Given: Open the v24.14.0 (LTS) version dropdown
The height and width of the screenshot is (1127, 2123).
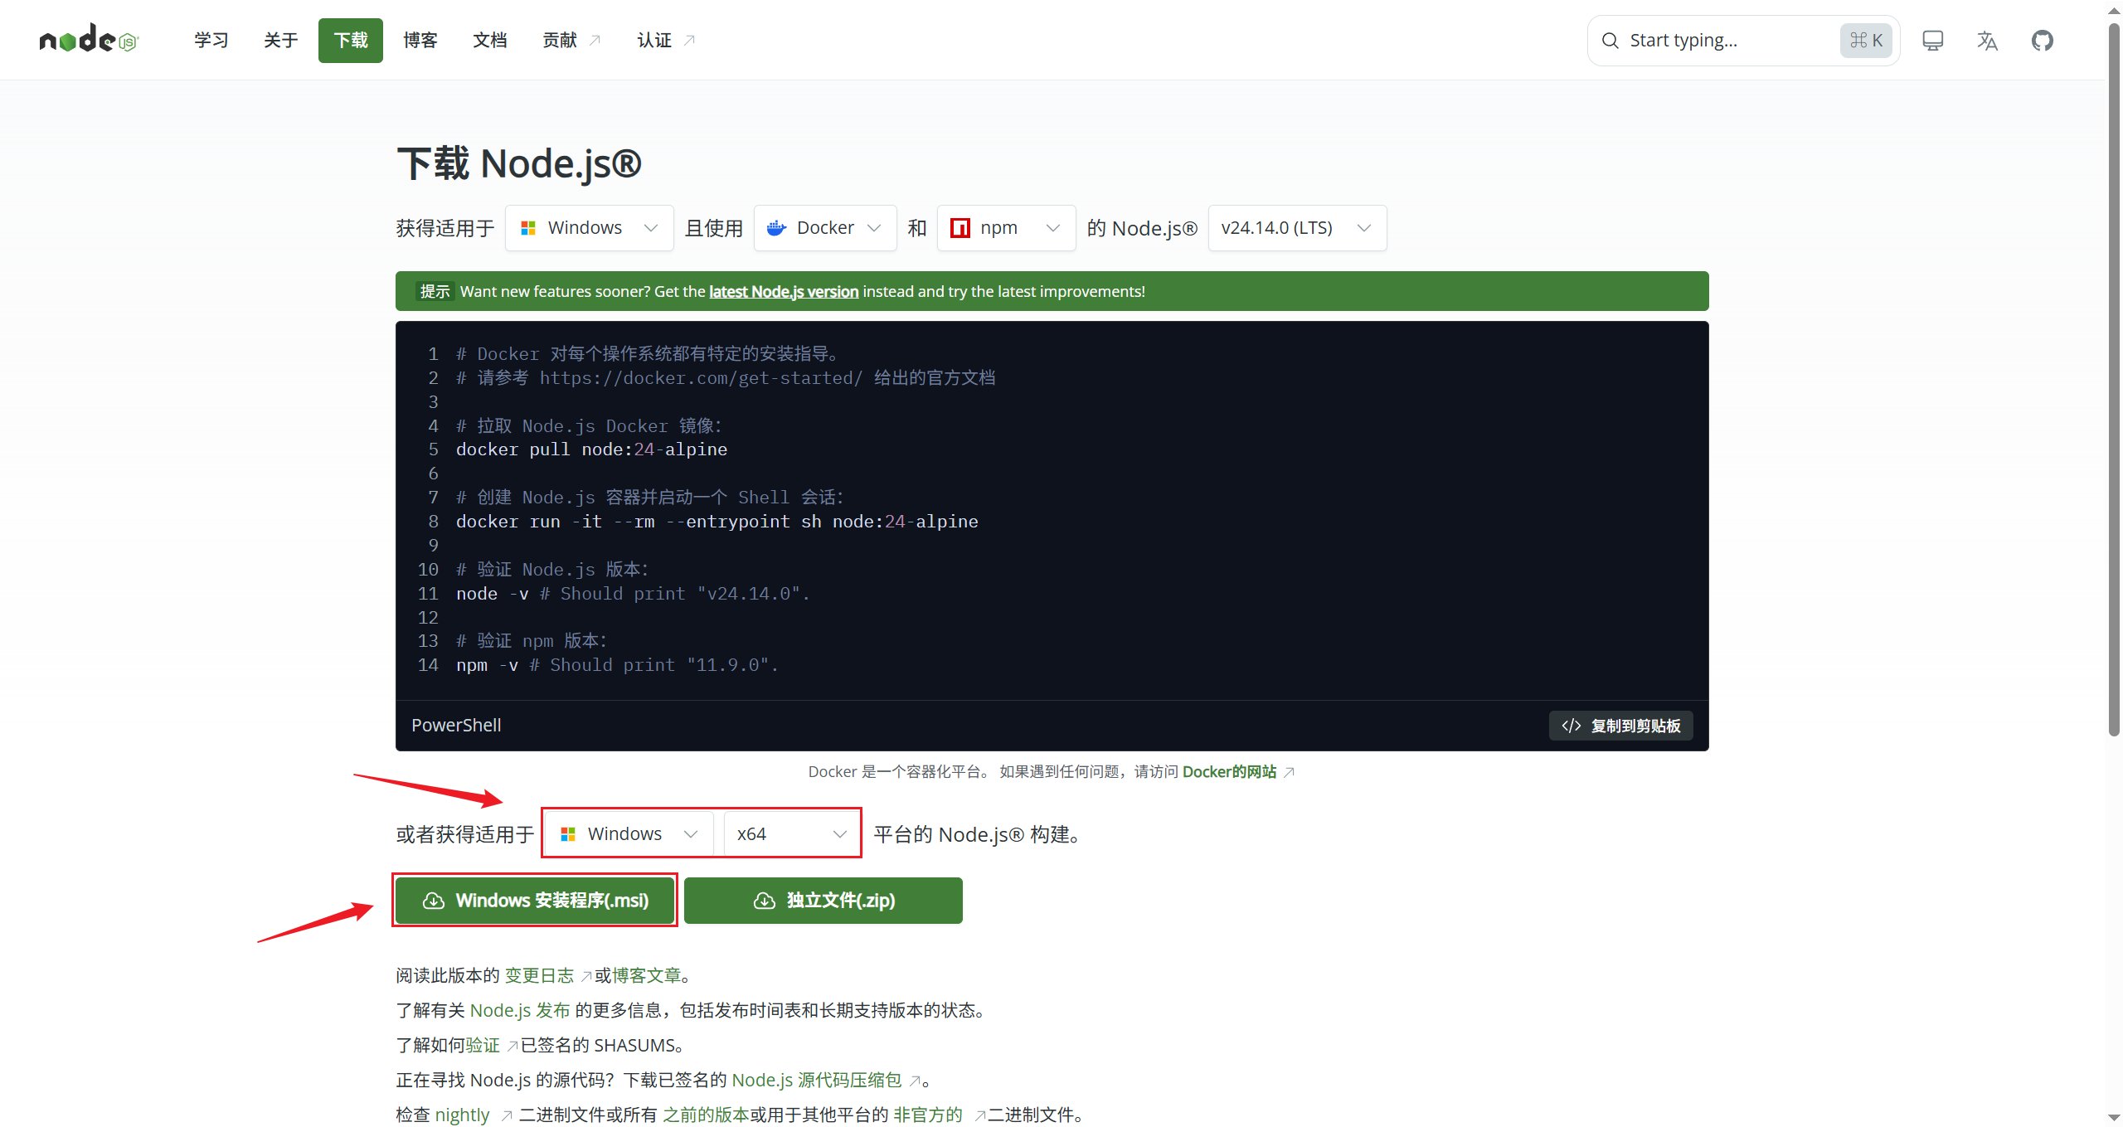Looking at the screenshot, I should point(1297,228).
